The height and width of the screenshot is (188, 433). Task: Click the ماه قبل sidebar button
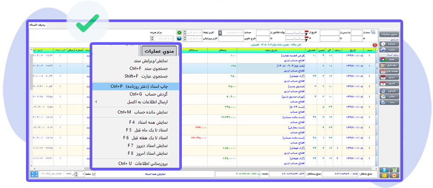389,66
